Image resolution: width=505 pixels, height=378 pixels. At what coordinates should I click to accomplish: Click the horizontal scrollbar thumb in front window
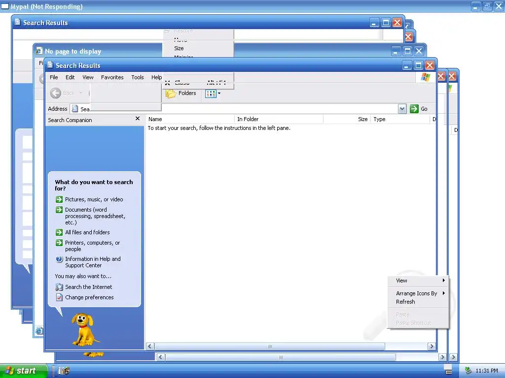coord(270,346)
